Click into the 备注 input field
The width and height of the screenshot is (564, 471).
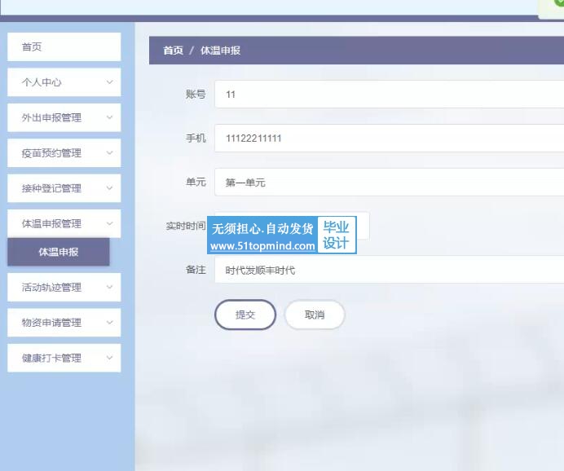pyautogui.click(x=390, y=270)
